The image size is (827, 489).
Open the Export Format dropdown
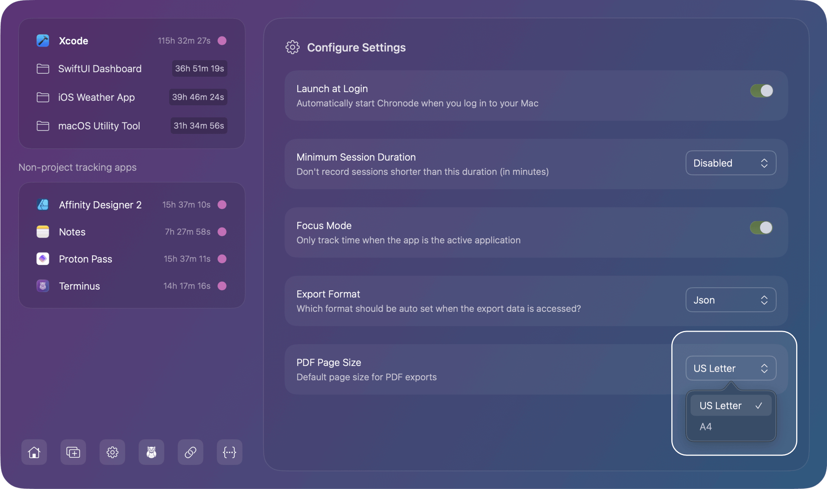(x=730, y=300)
